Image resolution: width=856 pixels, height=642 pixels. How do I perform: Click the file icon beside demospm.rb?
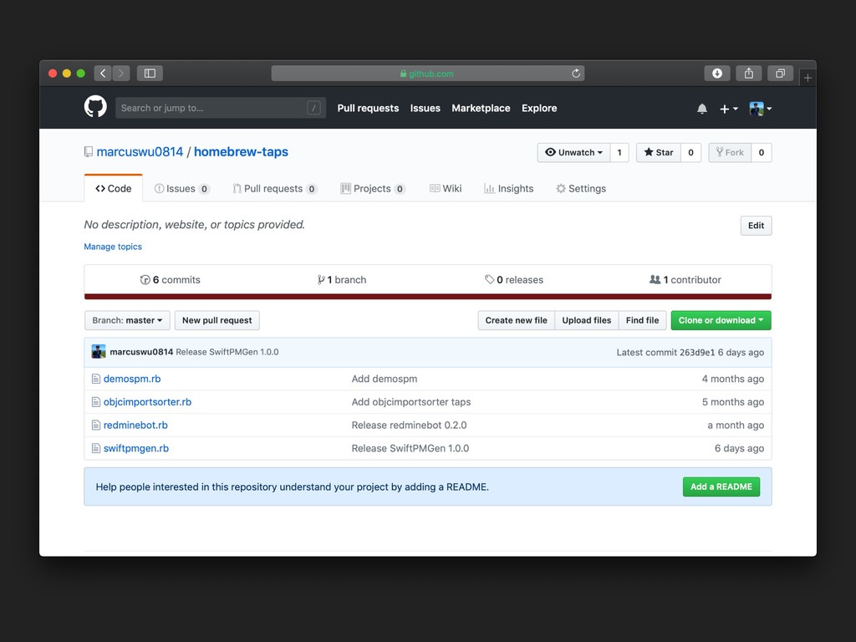pyautogui.click(x=96, y=379)
